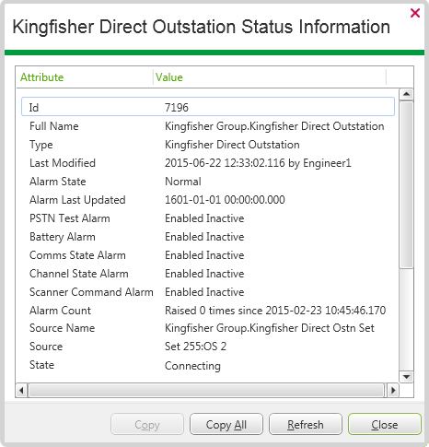Click the horizontal scrollbar right arrow
The height and width of the screenshot is (447, 429).
393,391
